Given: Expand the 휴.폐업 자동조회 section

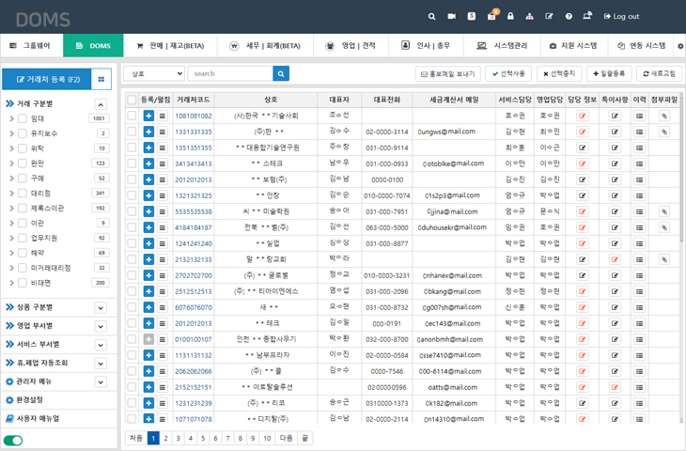Looking at the screenshot, I should 101,363.
